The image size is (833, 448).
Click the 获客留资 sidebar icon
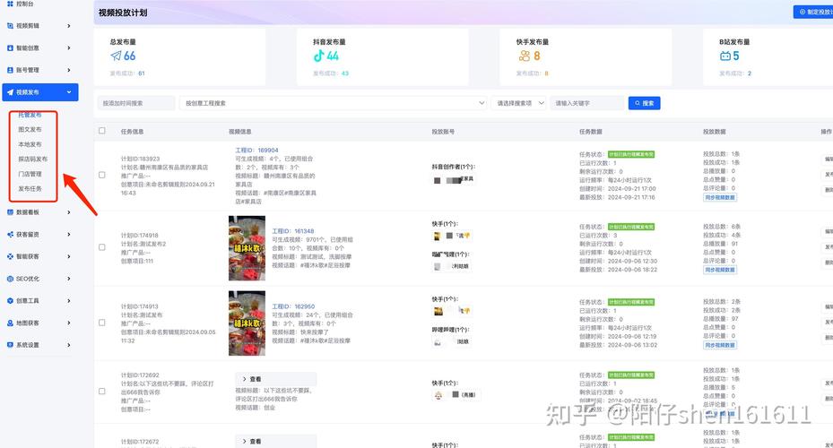(x=10, y=234)
